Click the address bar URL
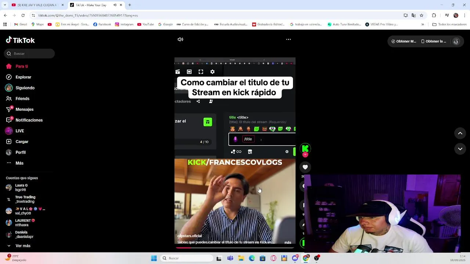470x264 pixels. [88, 15]
